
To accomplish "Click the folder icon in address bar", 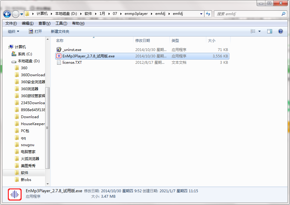I will [x=27, y=14].
